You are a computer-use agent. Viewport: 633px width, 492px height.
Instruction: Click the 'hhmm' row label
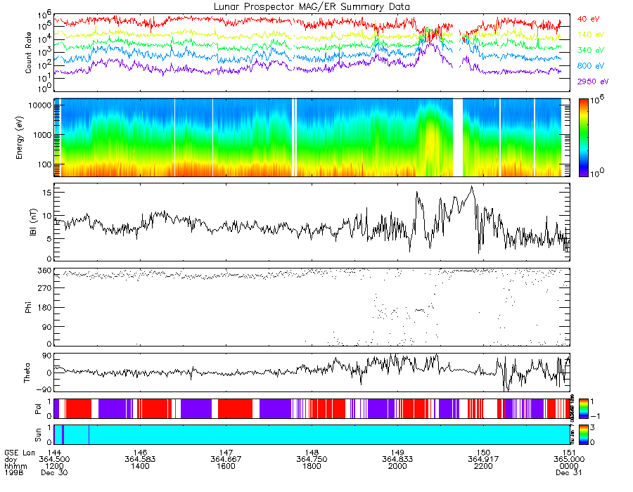pos(15,466)
